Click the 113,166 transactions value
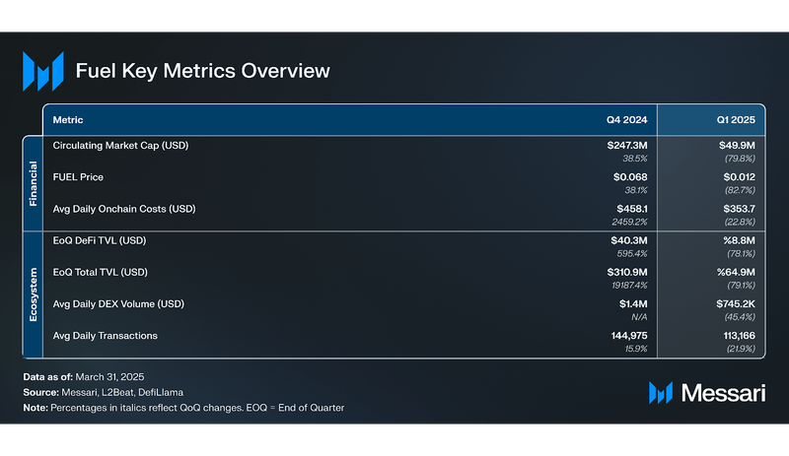Screen dimensions: 789x456 [734, 336]
